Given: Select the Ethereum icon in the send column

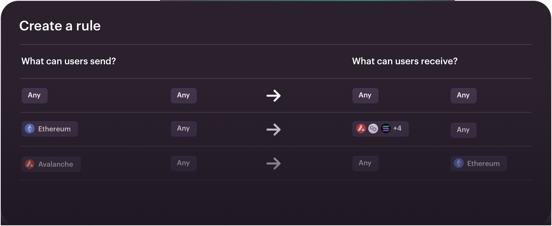Looking at the screenshot, I should click(x=30, y=129).
